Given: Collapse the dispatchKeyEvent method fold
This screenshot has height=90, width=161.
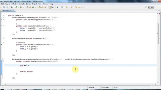Looking at the screenshot, I should (4, 61).
